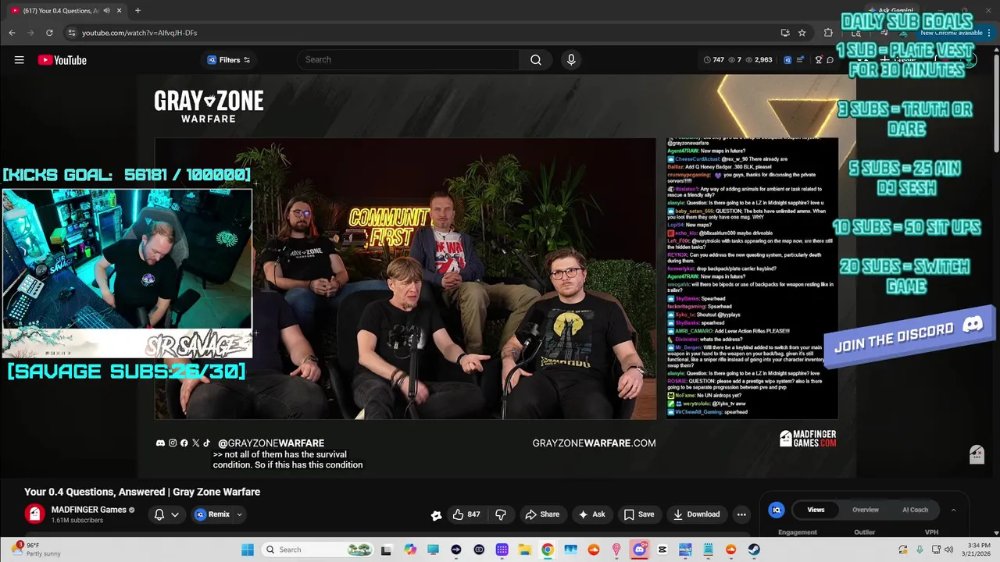Like the video with thumbs up

coord(467,514)
